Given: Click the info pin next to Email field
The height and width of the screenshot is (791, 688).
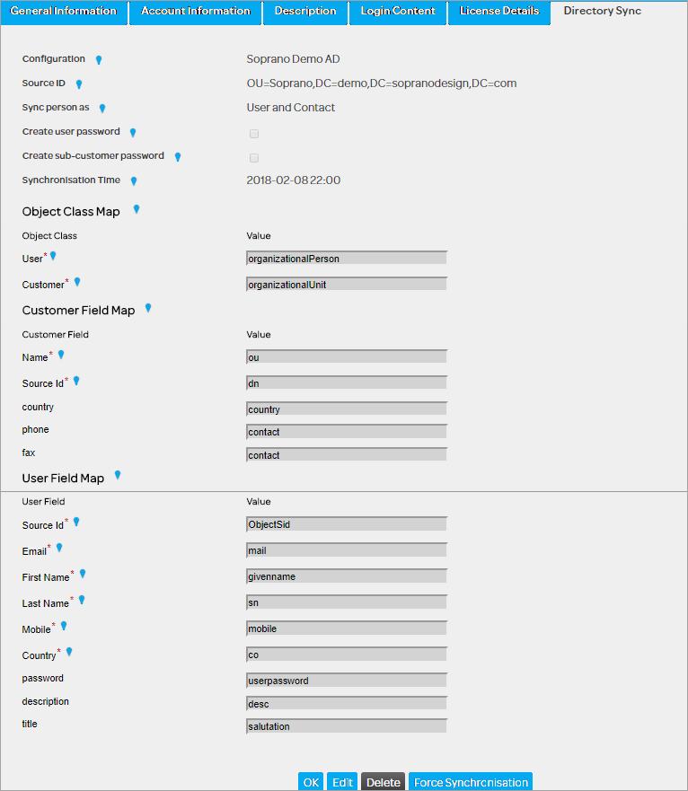Looking at the screenshot, I should tap(59, 547).
